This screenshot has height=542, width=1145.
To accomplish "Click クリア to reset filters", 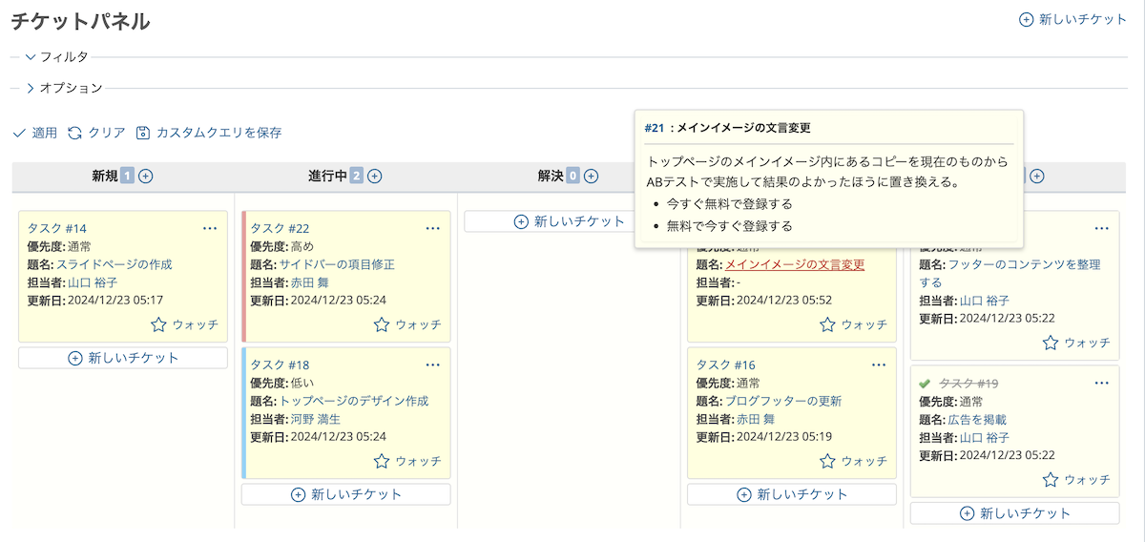I will pos(96,133).
